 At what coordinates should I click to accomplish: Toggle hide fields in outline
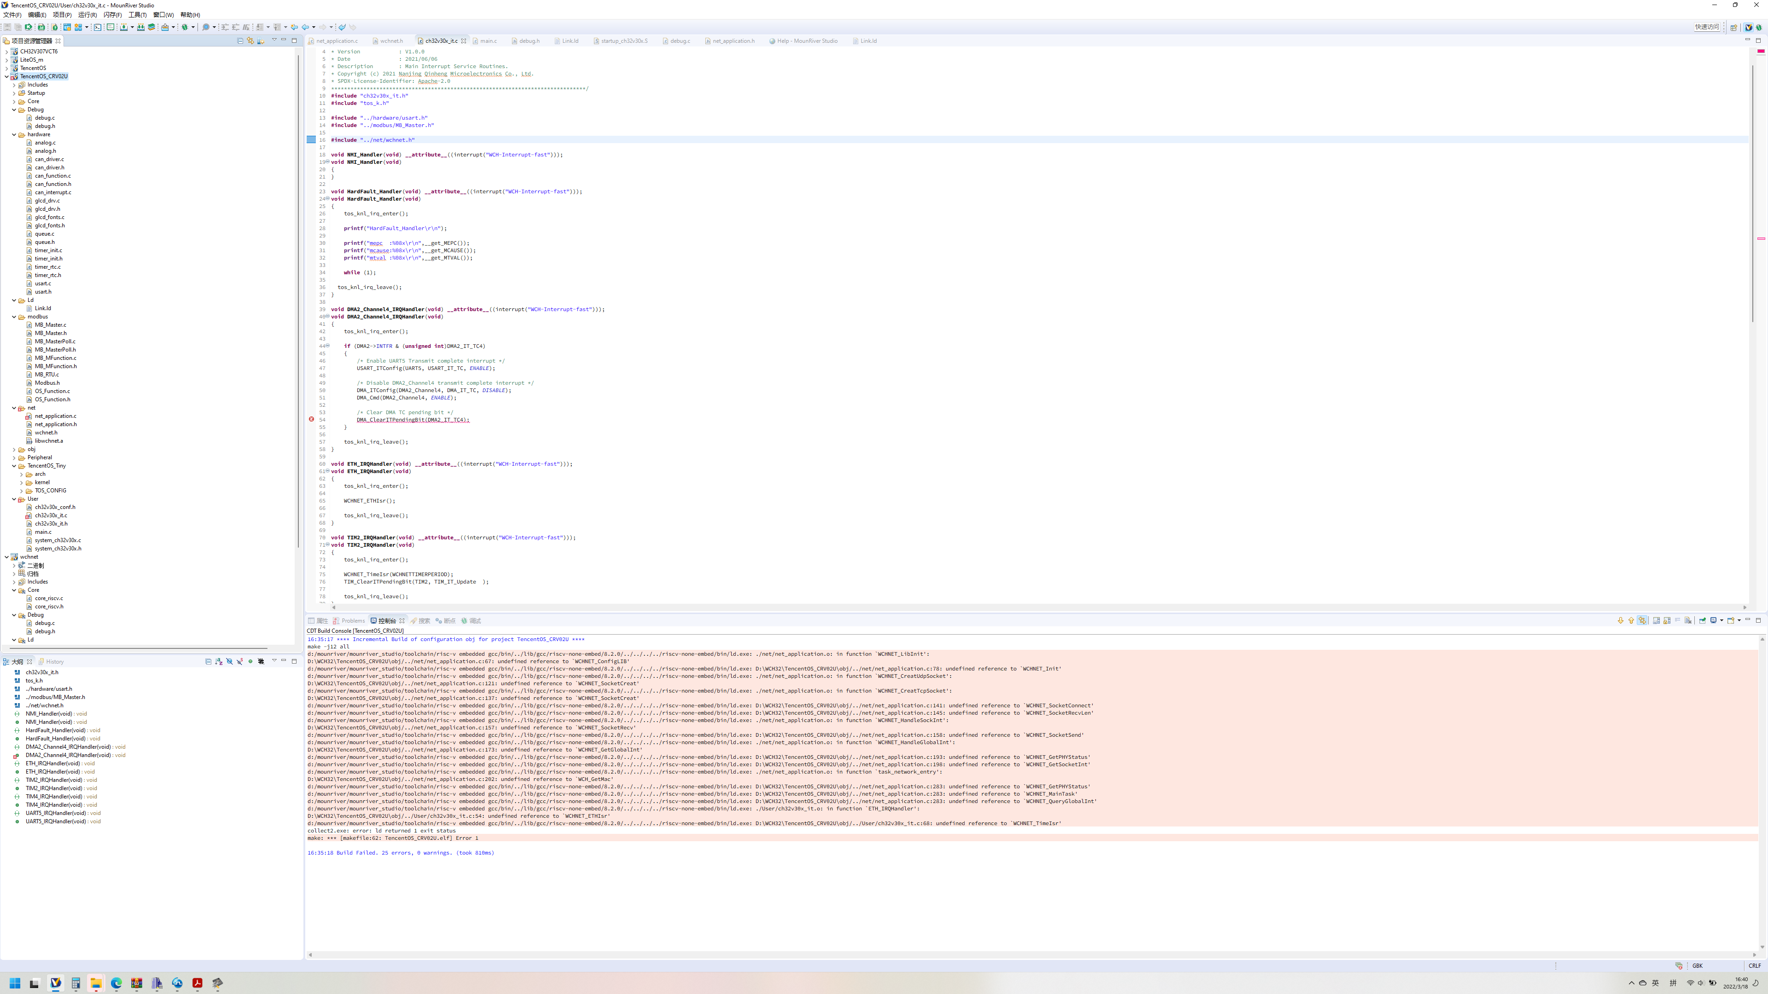(229, 661)
